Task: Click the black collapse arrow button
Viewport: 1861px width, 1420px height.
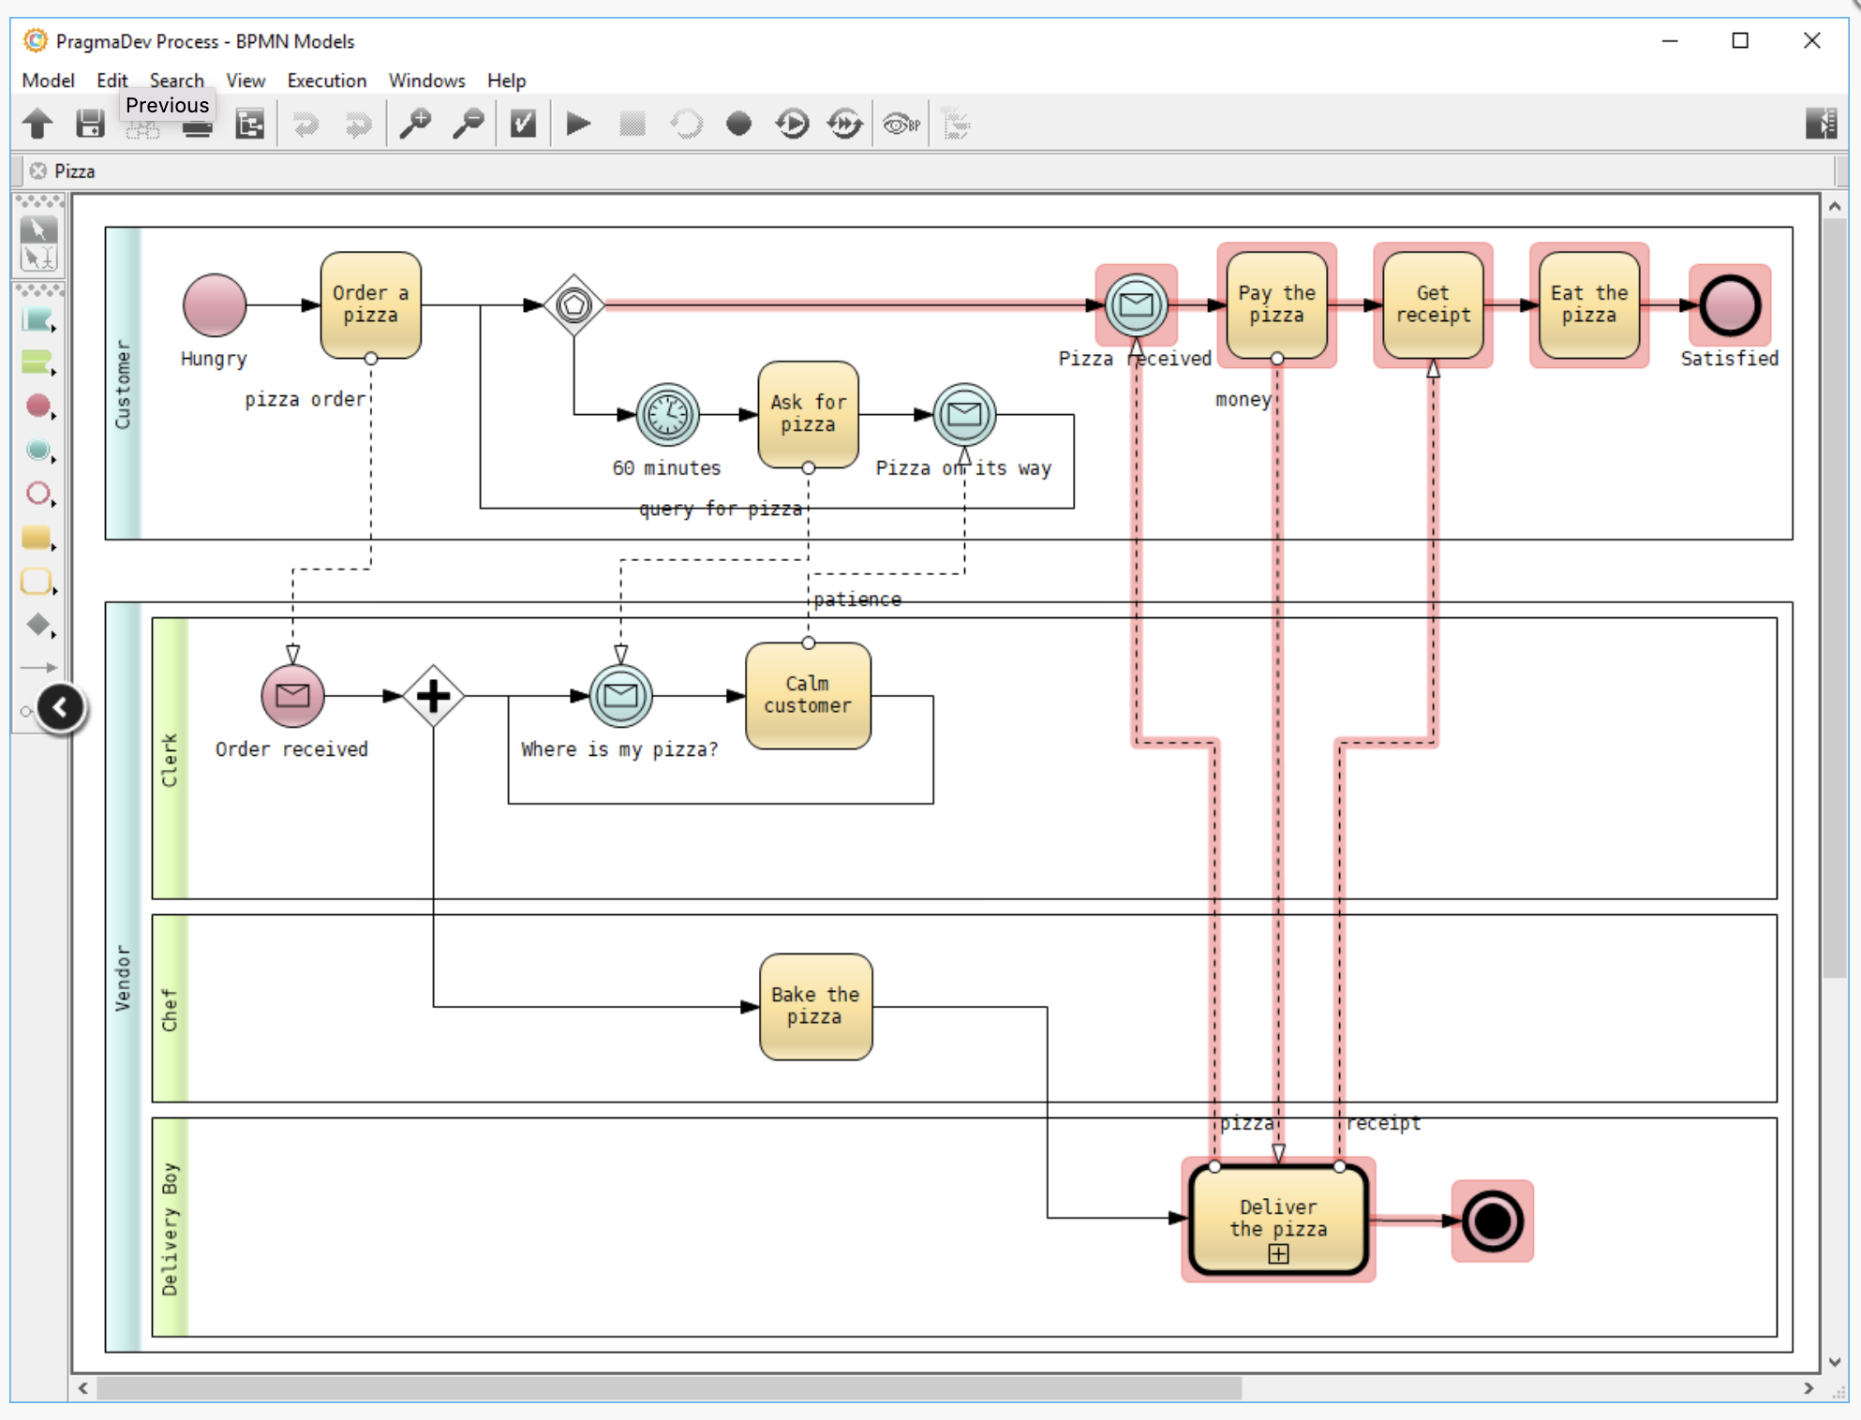Action: click(x=61, y=707)
